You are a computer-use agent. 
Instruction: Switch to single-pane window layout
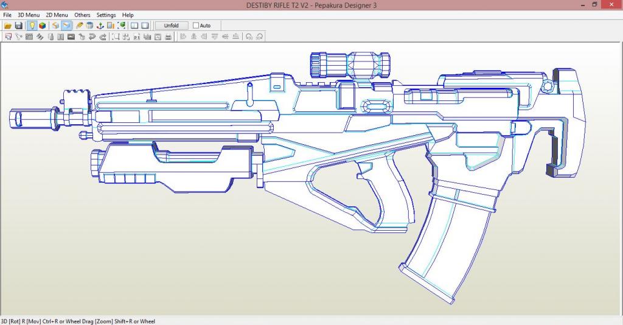point(145,26)
